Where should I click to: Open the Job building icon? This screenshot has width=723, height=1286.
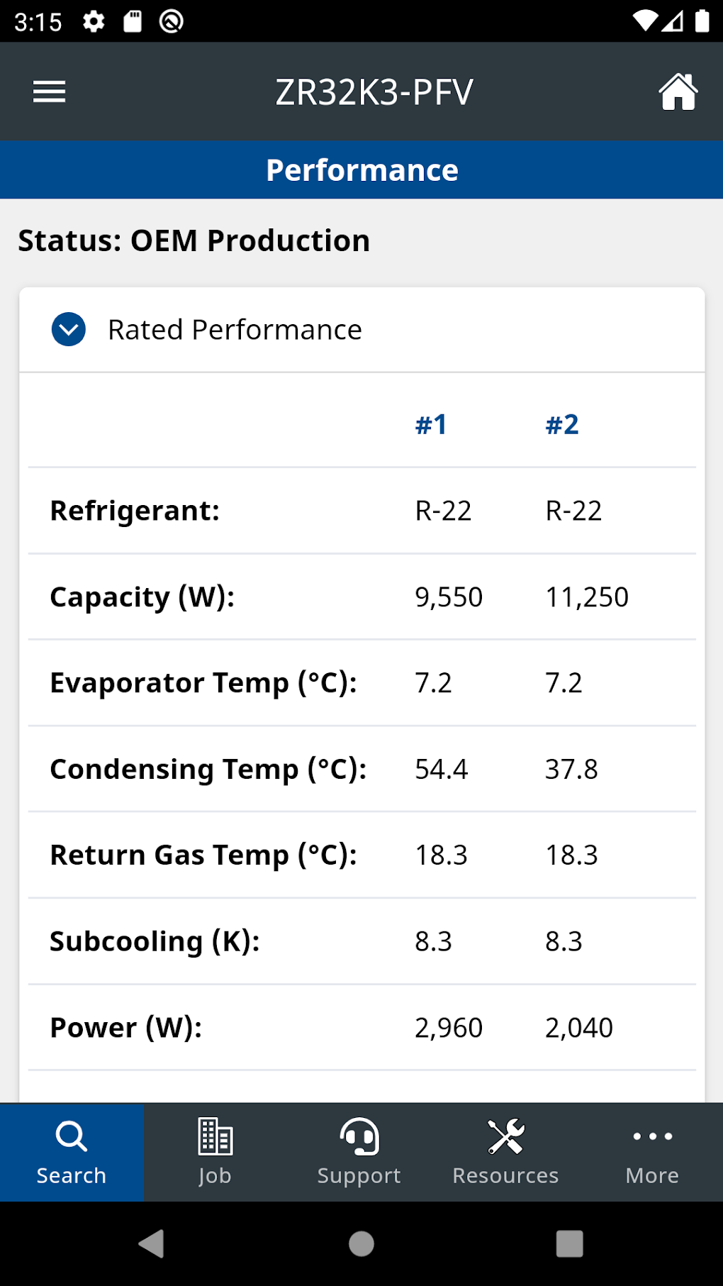pos(215,1137)
